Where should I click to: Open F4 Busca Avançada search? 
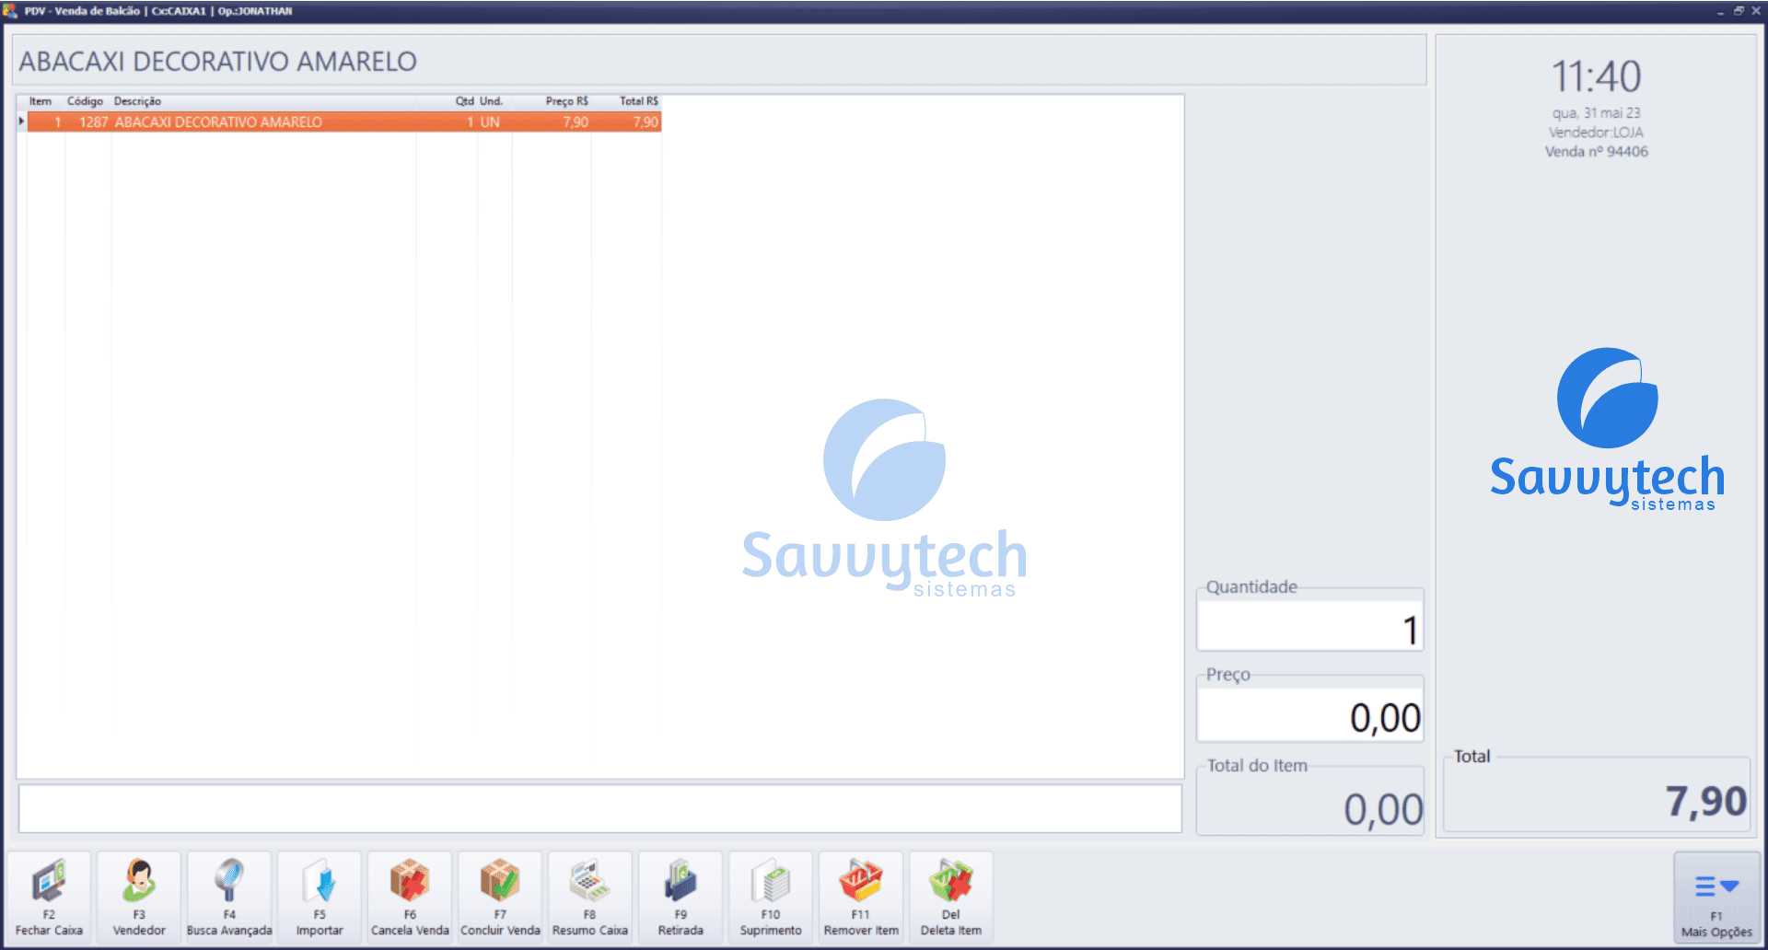[229, 896]
